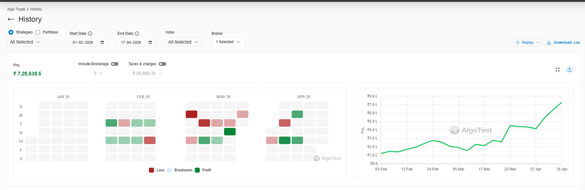
Task: Click the Replay clock icon
Action: pos(518,42)
